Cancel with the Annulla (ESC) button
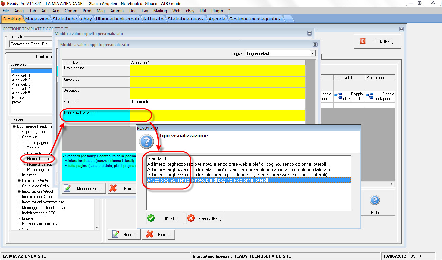The height and width of the screenshot is (260, 442). point(205,218)
